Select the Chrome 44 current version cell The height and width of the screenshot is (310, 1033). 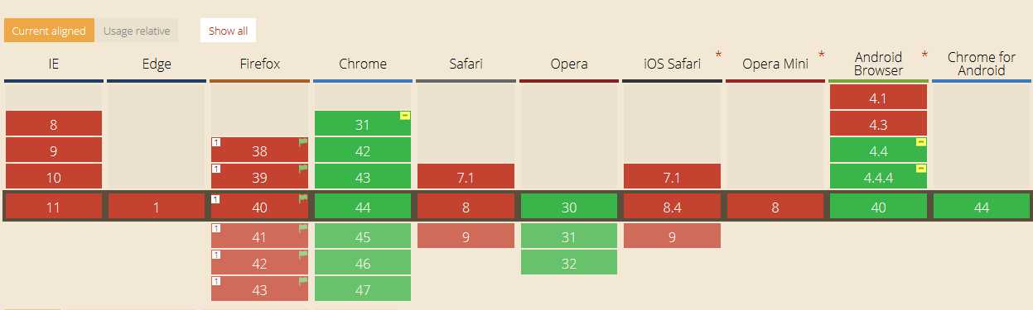(x=363, y=207)
